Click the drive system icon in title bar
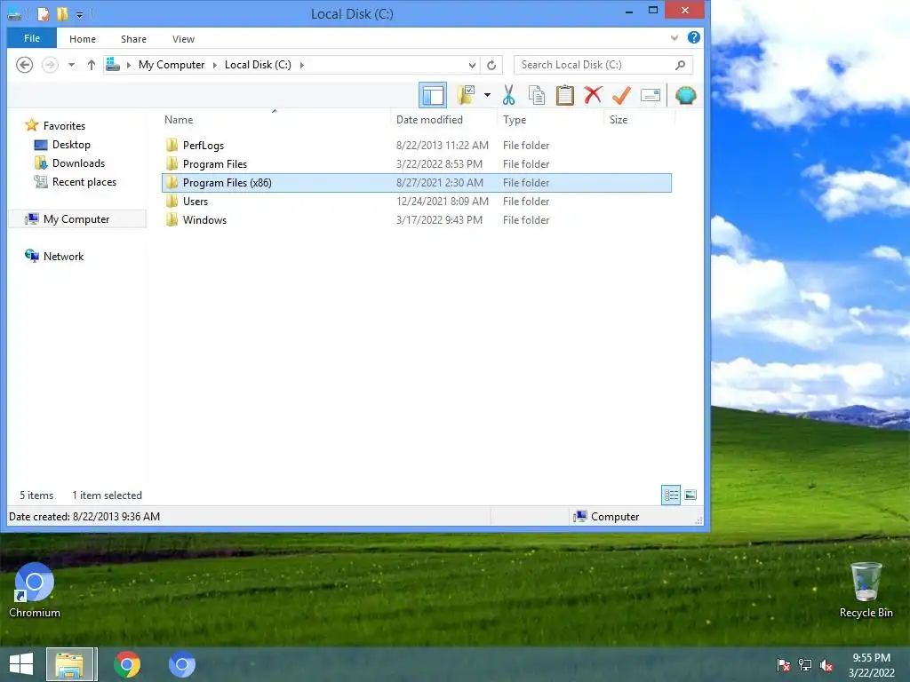Image resolution: width=910 pixels, height=682 pixels. [14, 14]
